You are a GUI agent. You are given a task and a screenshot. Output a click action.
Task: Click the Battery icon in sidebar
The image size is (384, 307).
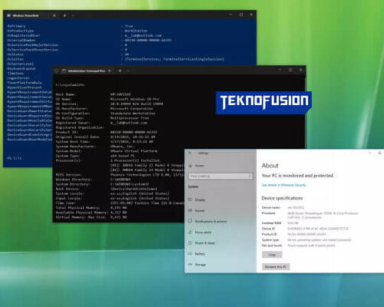190,253
